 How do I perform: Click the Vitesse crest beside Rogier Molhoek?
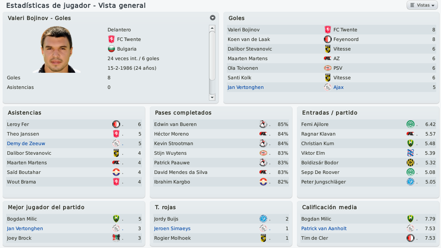(263, 238)
